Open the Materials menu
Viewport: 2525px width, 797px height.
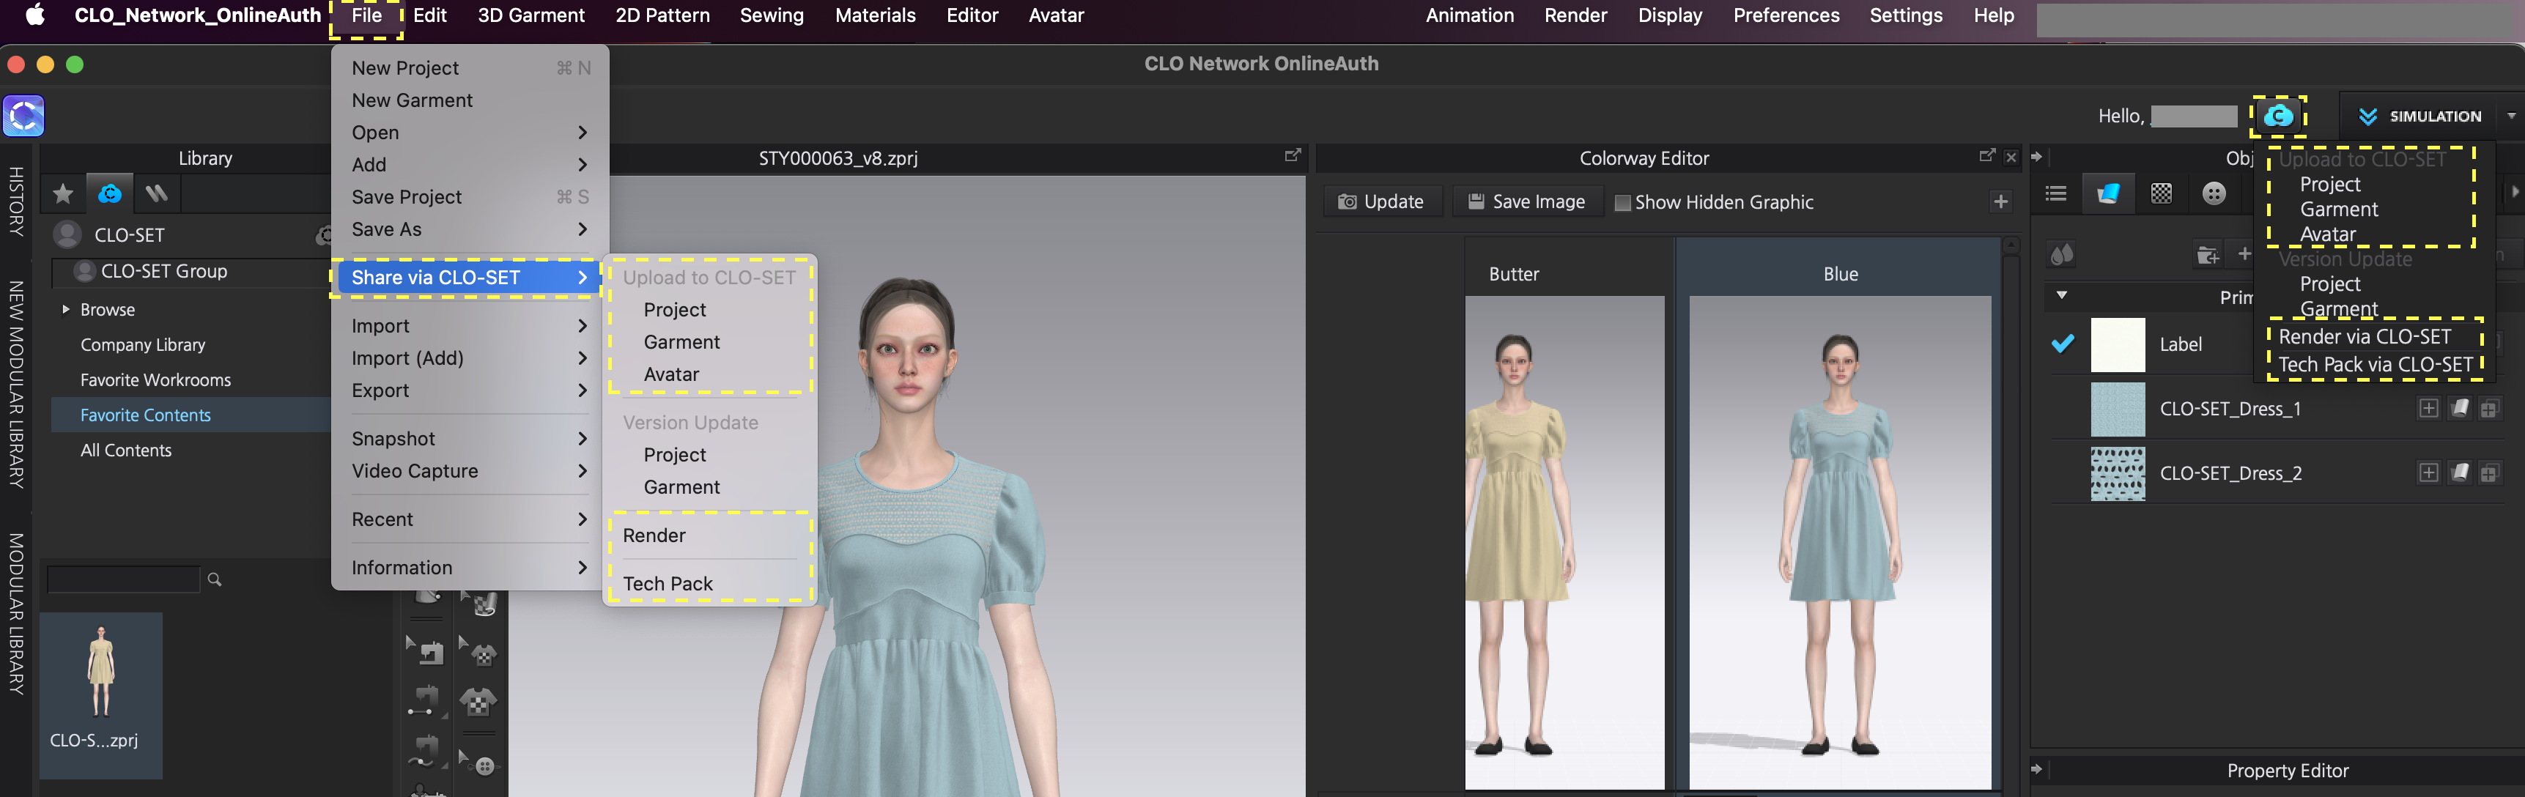click(876, 15)
